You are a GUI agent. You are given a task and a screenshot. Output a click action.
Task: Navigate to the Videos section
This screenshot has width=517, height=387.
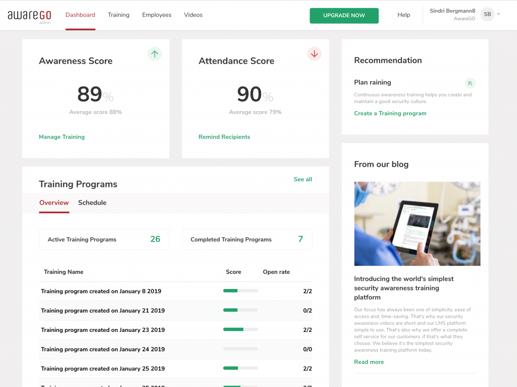tap(193, 15)
